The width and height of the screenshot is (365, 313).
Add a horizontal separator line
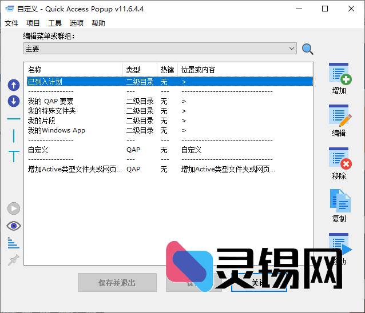point(14,119)
